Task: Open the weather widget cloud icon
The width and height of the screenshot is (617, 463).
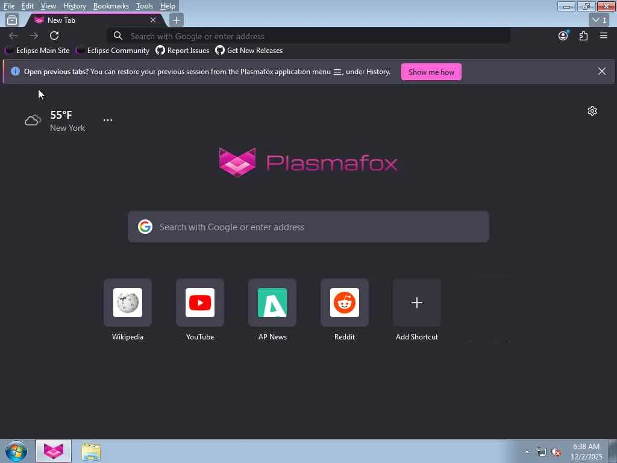Action: click(x=33, y=121)
